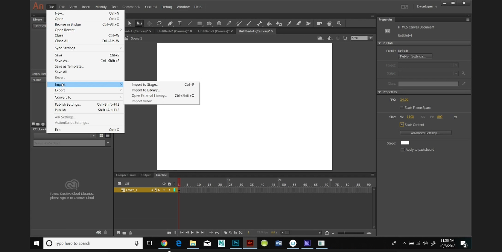Select the Eraser tool

298,23
